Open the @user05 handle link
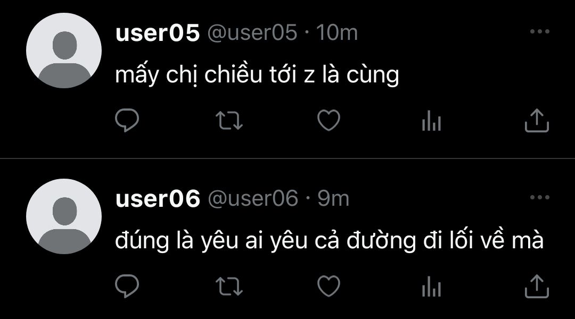The width and height of the screenshot is (575, 319). pyautogui.click(x=252, y=33)
